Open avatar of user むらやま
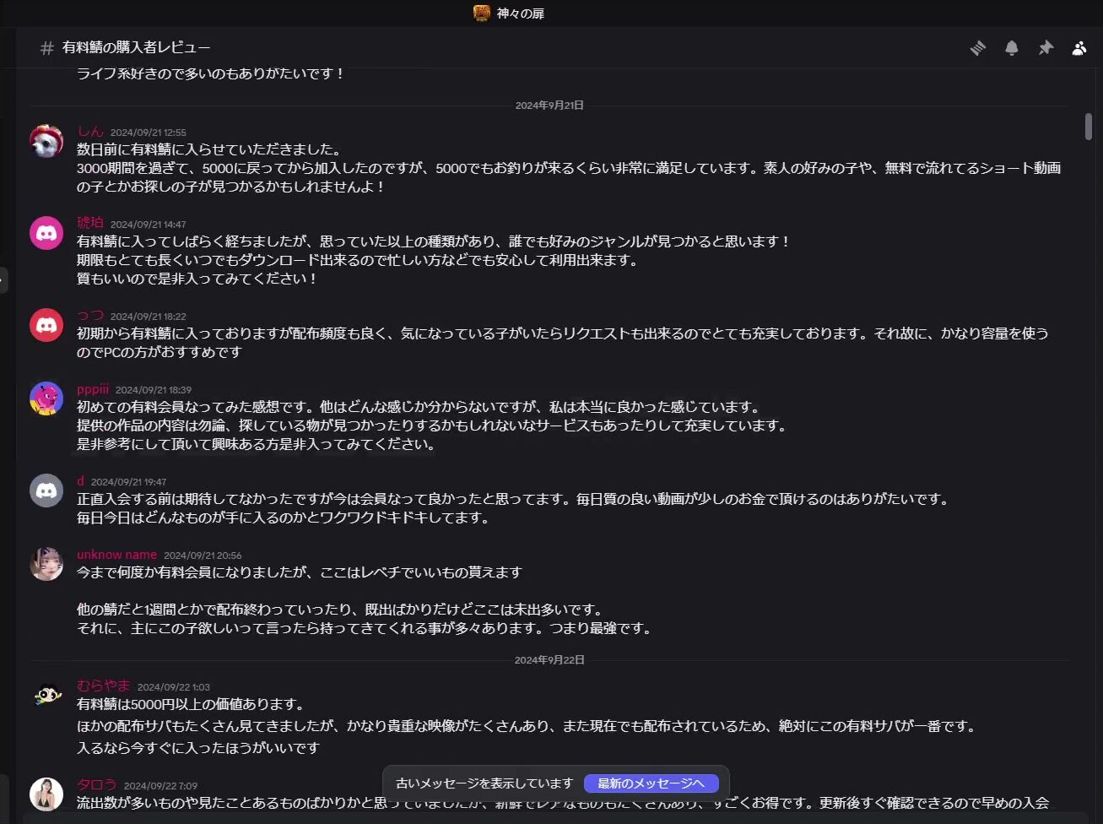 tap(46, 696)
